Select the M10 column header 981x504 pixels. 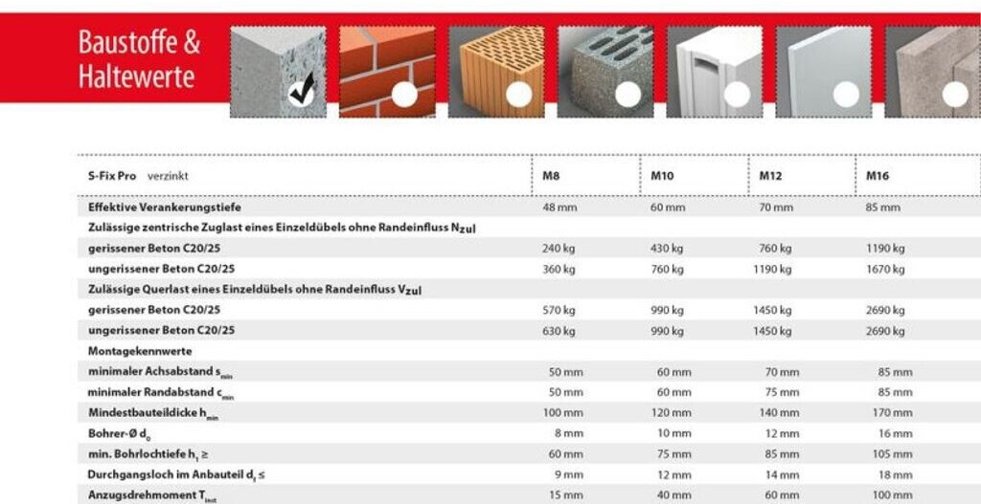(x=663, y=176)
